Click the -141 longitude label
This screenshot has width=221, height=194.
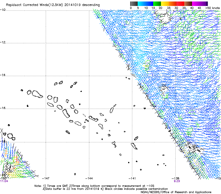click(x=132, y=178)
